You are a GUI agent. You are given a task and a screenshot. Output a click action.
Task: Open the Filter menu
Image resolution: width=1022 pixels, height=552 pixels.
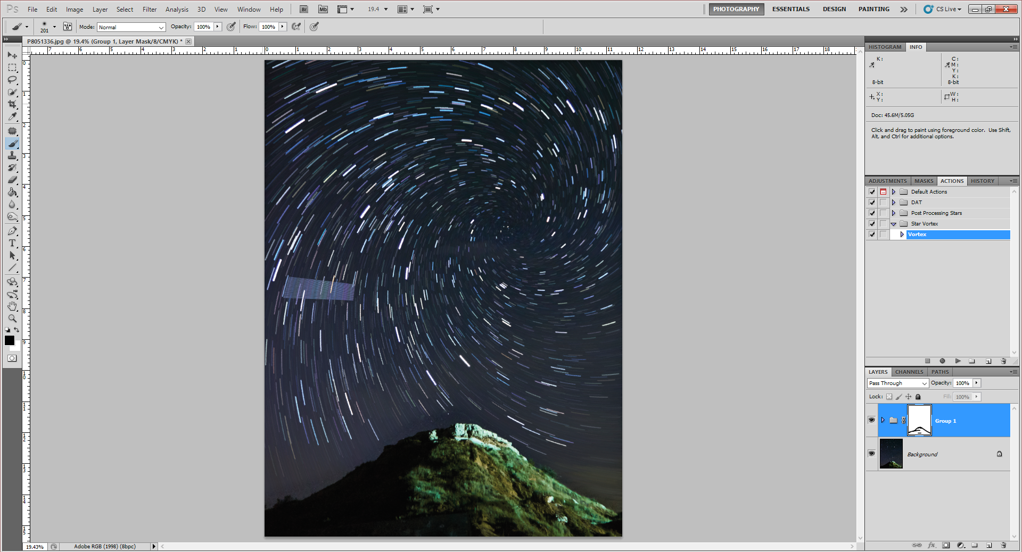pyautogui.click(x=149, y=9)
